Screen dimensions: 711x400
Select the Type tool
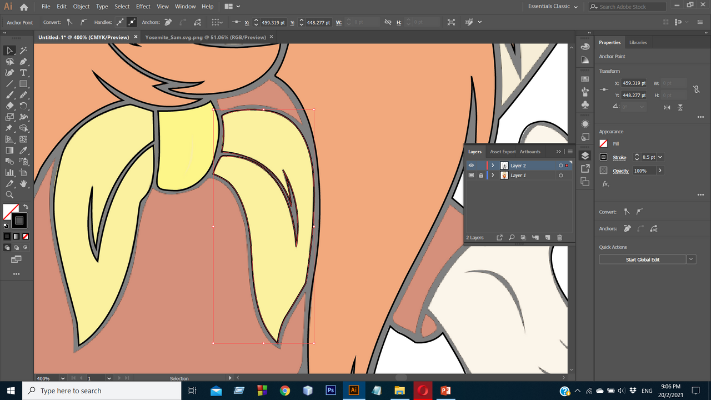(23, 73)
